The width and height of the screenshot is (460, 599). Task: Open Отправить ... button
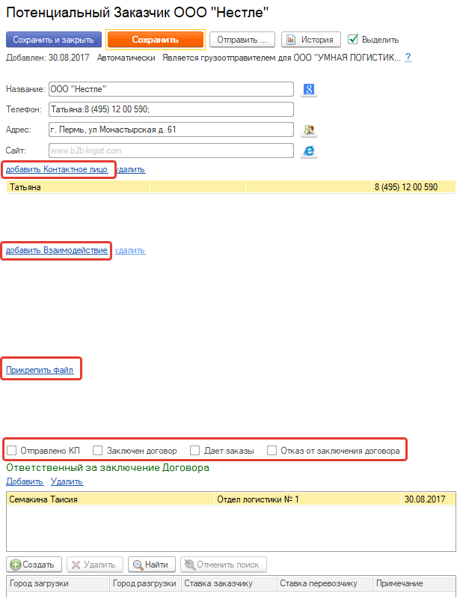pyautogui.click(x=242, y=40)
